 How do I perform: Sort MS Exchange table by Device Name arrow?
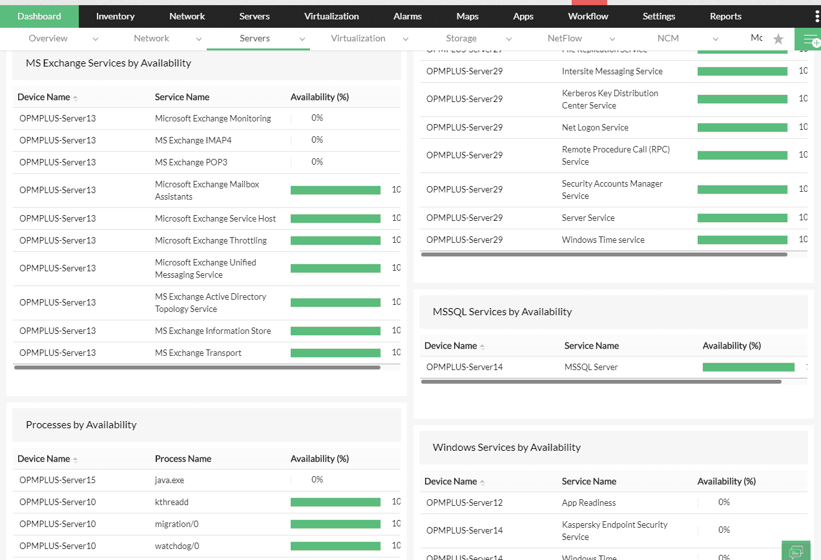(76, 98)
